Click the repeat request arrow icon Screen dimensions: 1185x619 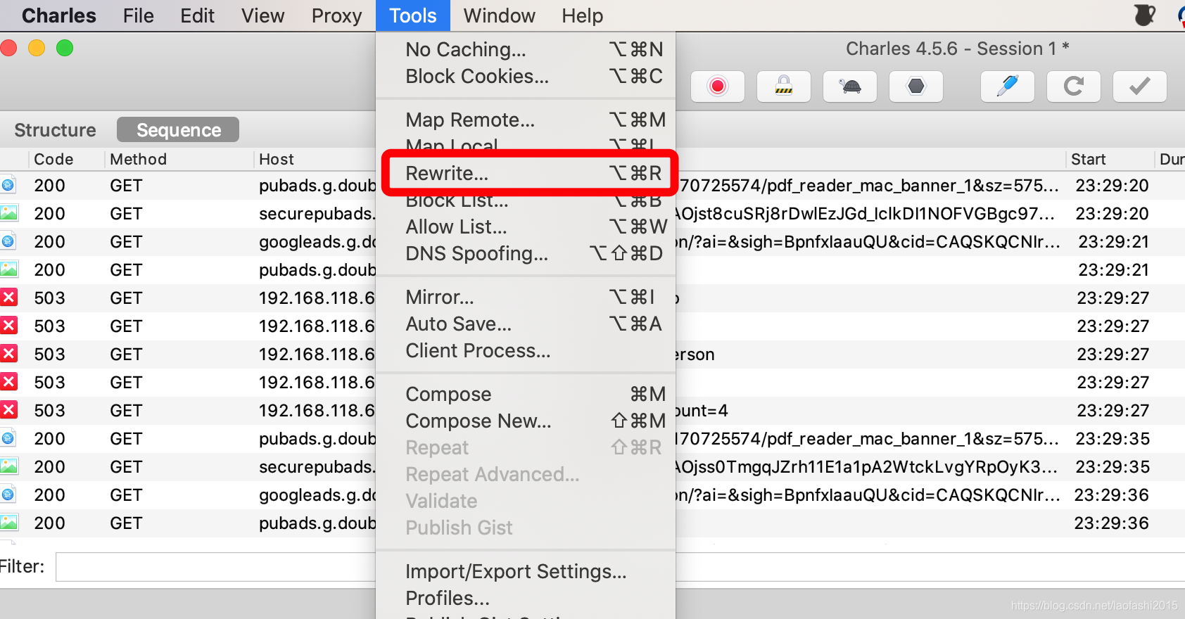1074,87
